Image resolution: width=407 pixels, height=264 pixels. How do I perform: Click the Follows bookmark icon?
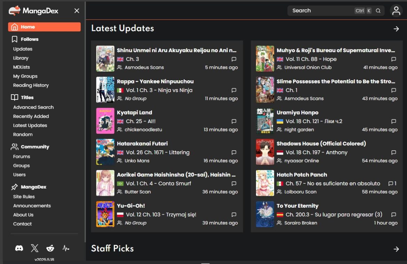point(15,39)
